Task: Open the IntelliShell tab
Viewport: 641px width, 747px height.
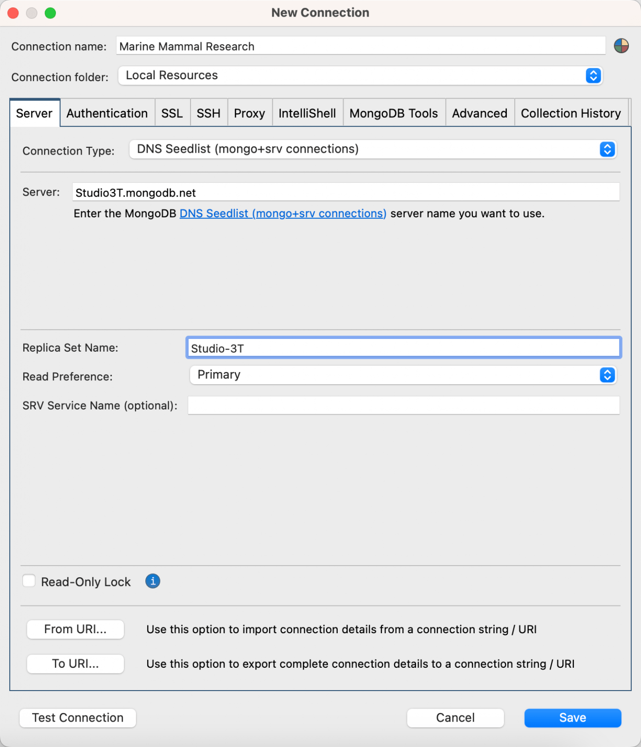Action: (307, 113)
